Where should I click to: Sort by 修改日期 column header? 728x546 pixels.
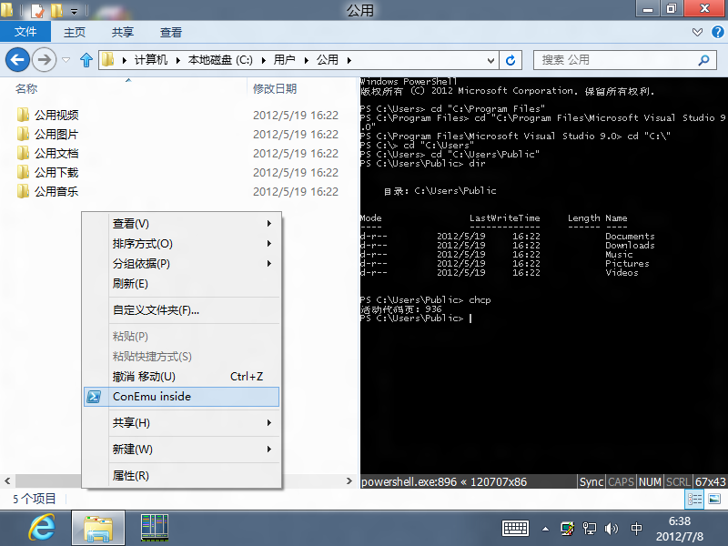pos(275,88)
